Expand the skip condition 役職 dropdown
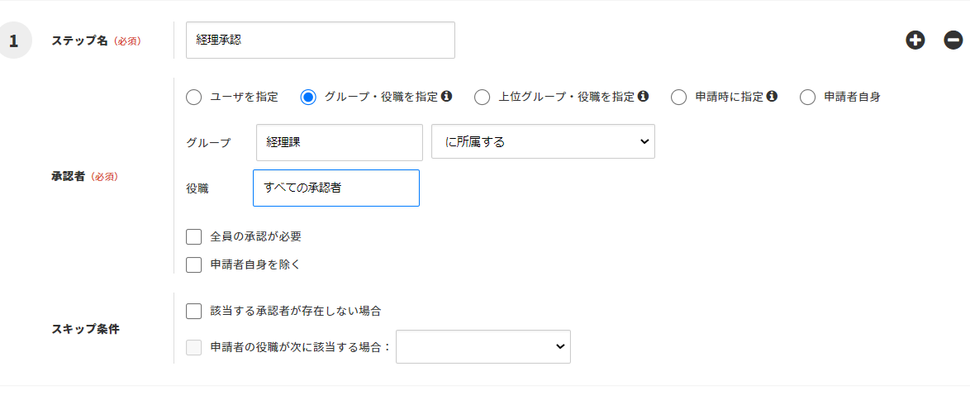 pyautogui.click(x=483, y=347)
